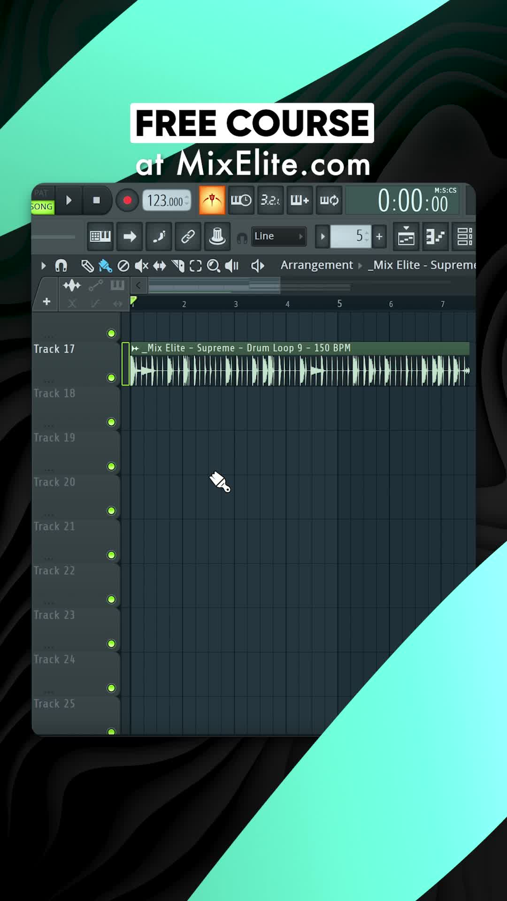Click the horizontal playlist scrollbar
507x901 pixels.
214,285
